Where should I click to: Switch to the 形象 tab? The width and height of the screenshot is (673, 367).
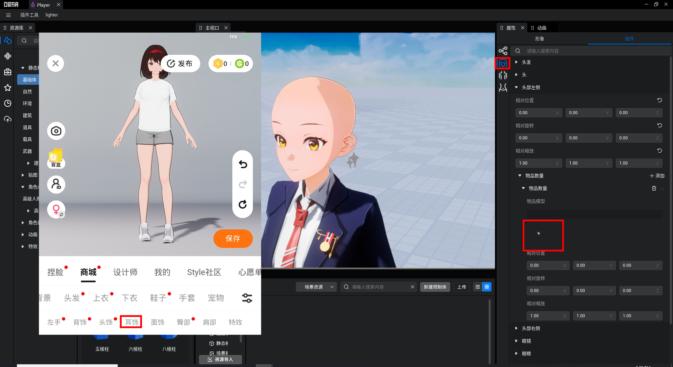point(539,39)
